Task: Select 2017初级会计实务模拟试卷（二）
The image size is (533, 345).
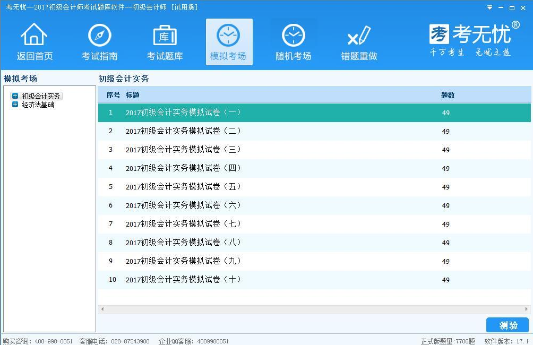Action: [x=314, y=131]
